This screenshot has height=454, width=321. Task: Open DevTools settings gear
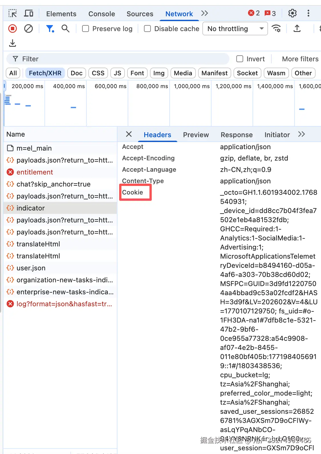292,13
